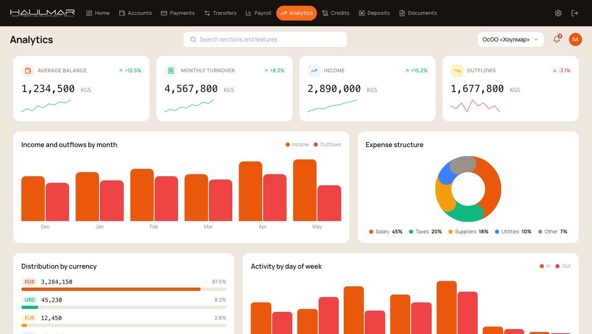Image resolution: width=592 pixels, height=334 pixels.
Task: Expand the ОсОО «Хоулмар» company dropdown
Action: (511, 39)
